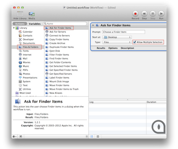The width and height of the screenshot is (178, 149).
Task: Open the Type Files dropdown
Action: pos(117,42)
